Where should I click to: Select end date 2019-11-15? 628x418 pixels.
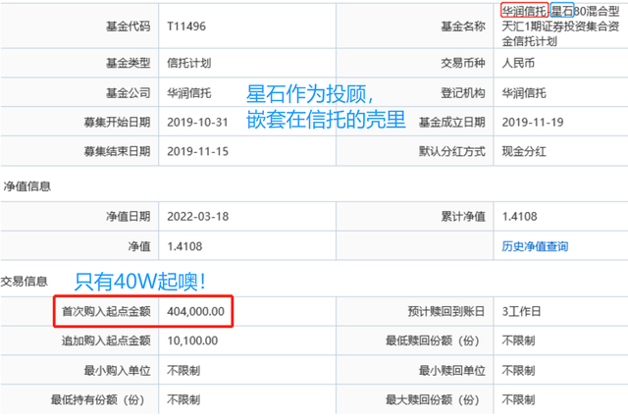click(197, 151)
